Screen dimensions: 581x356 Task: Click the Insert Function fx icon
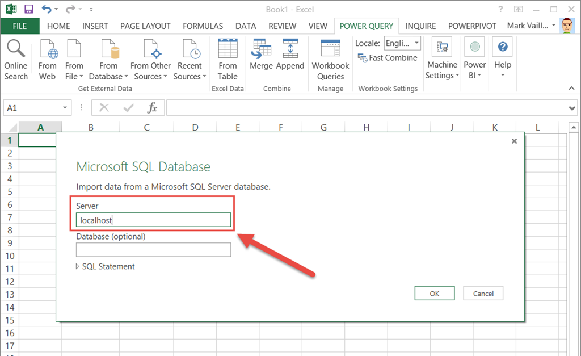click(152, 108)
